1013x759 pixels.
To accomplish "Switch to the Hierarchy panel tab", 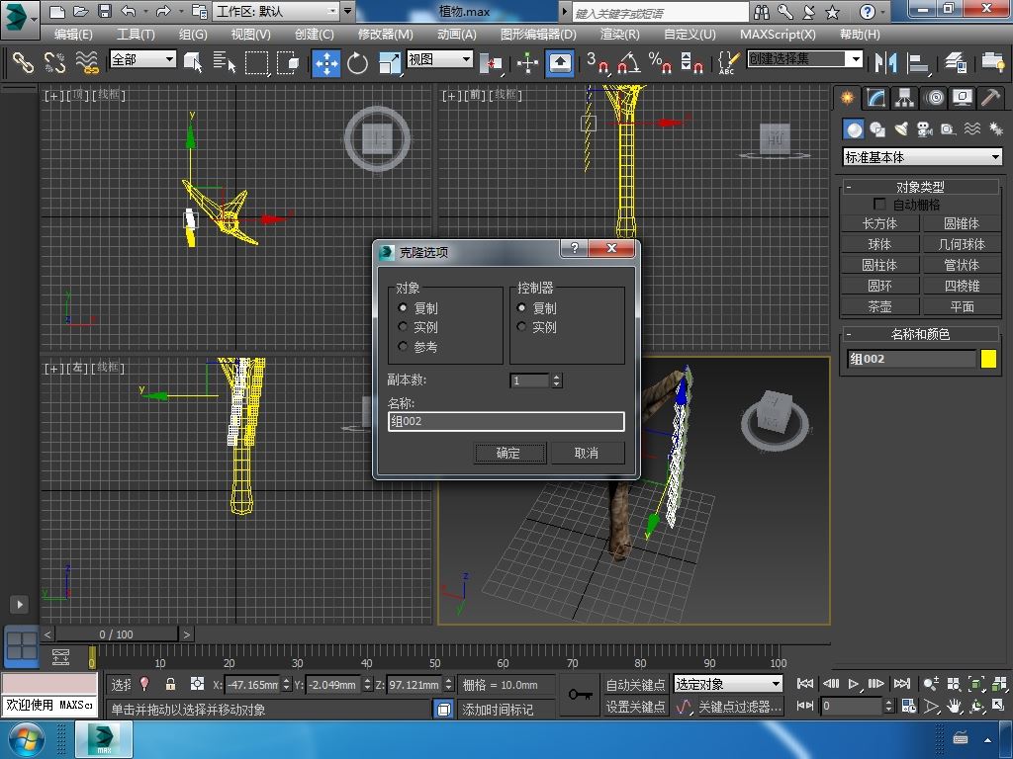I will (904, 98).
